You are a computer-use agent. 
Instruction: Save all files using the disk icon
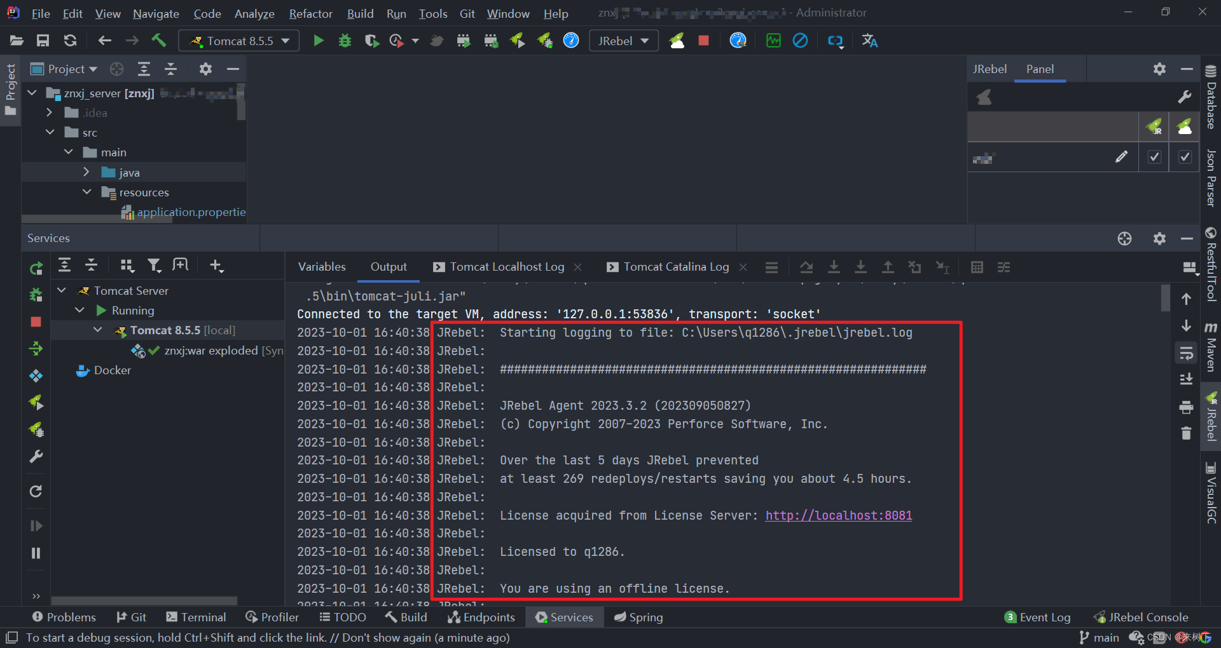pyautogui.click(x=43, y=41)
